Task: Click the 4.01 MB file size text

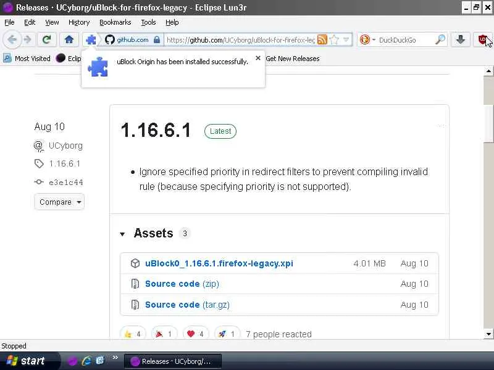Action: click(x=369, y=263)
